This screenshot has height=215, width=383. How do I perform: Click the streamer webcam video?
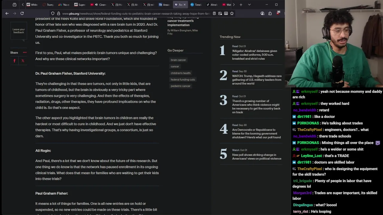334,44
